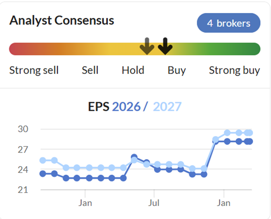Click the Strong sell rating label
This screenshot has width=271, height=219.
pyautogui.click(x=34, y=70)
